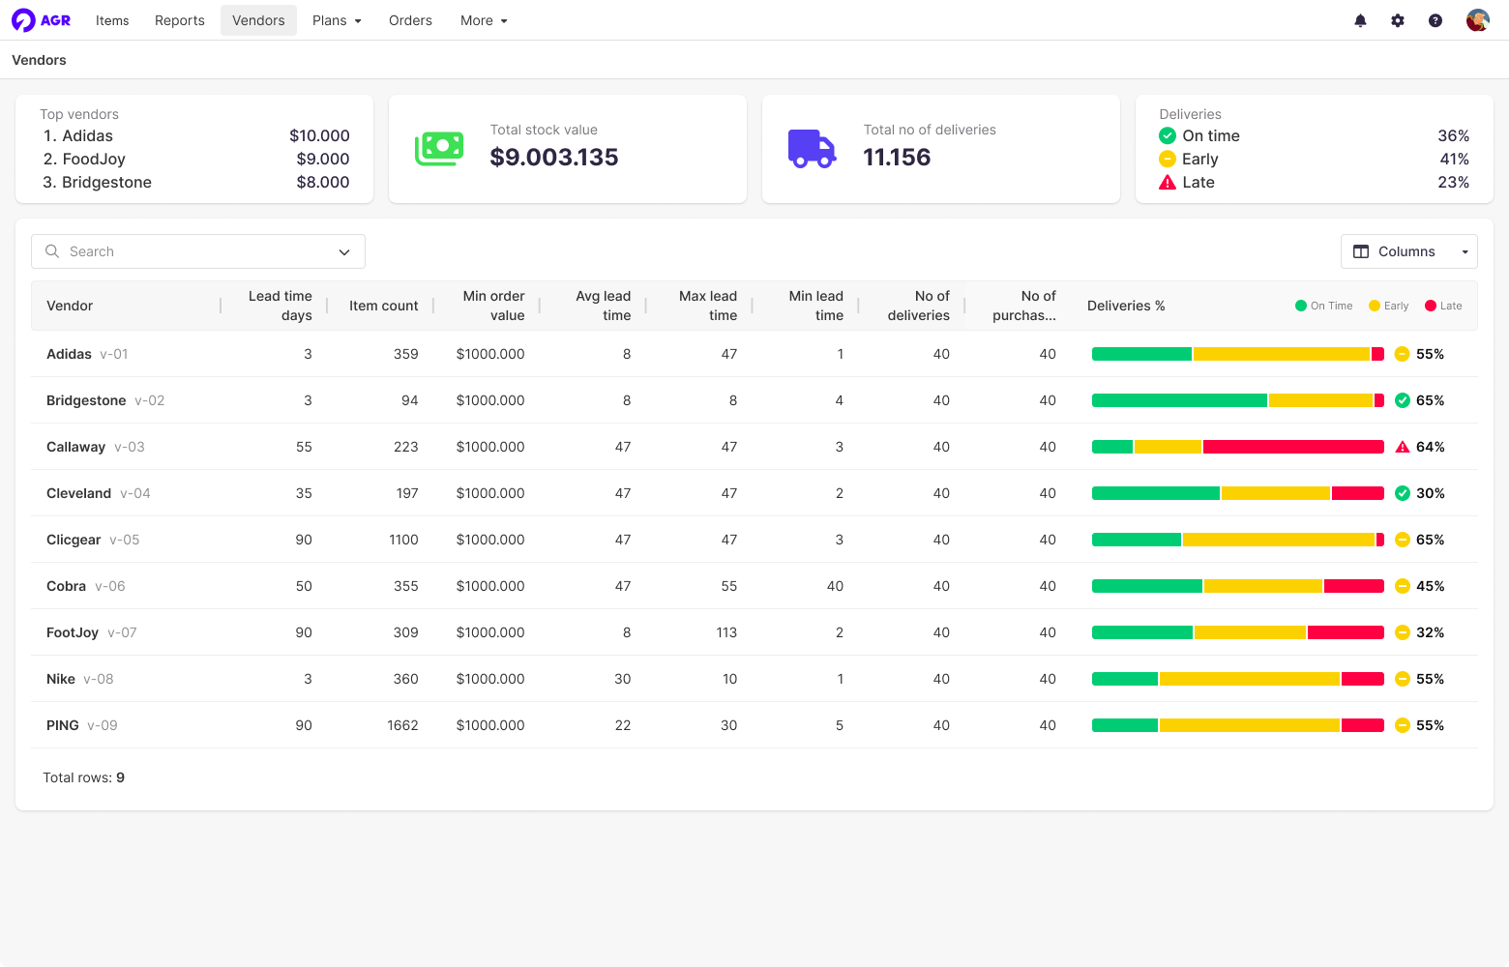Toggle the Late legend filter
This screenshot has height=967, width=1509.
tap(1443, 306)
